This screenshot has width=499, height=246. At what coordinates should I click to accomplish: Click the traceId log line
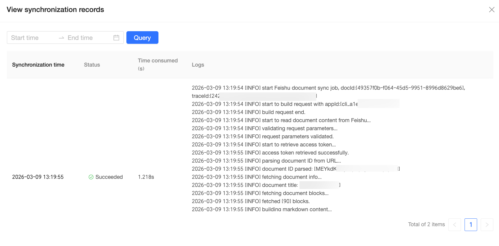(x=254, y=96)
